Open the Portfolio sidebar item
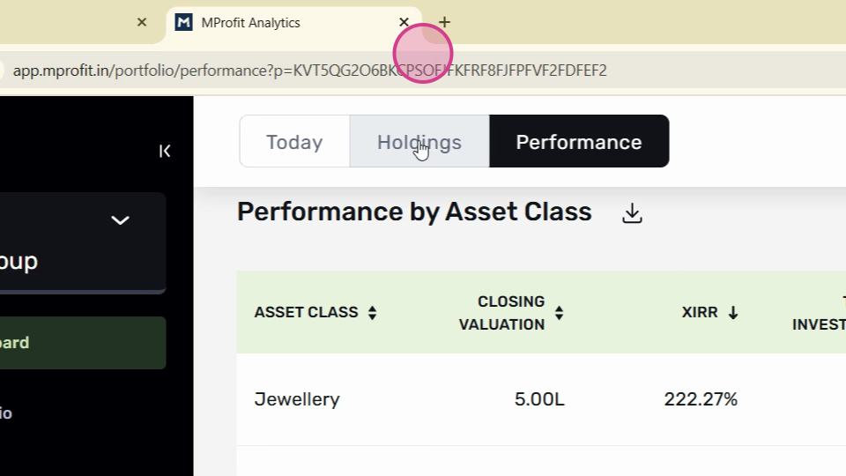Screen dimensions: 846x476 click(6, 413)
